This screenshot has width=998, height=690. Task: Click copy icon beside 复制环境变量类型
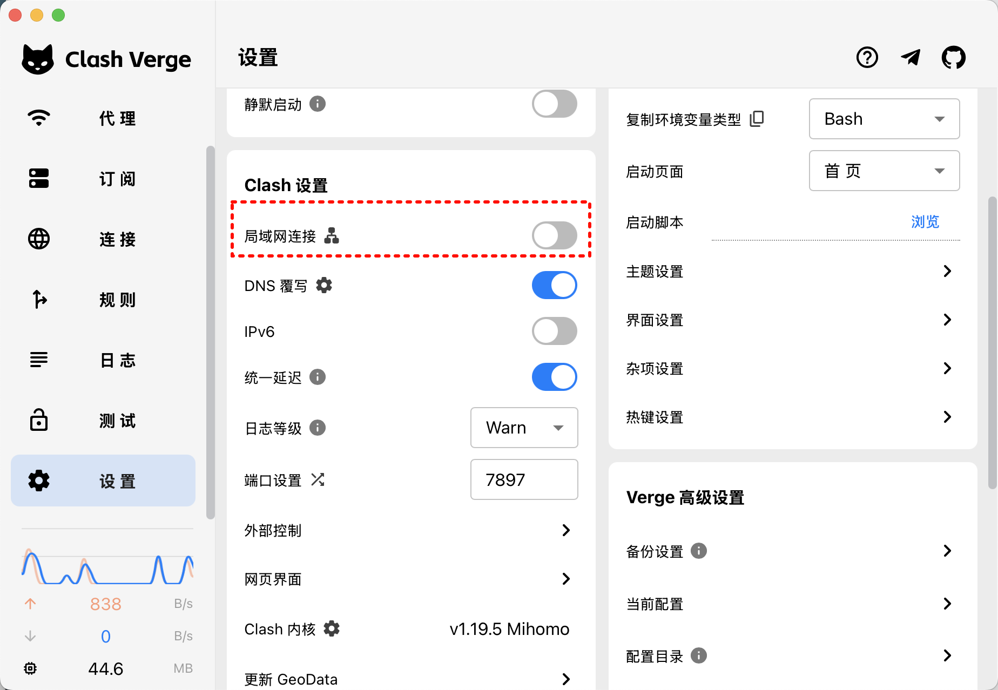757,119
